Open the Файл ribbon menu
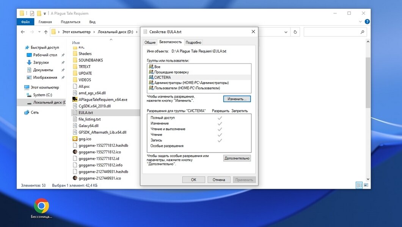 25,22
